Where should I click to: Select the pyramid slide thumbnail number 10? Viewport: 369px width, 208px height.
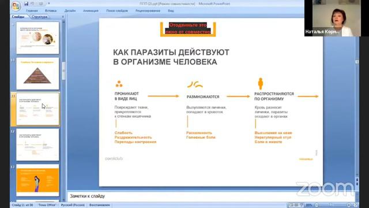pos(37,73)
